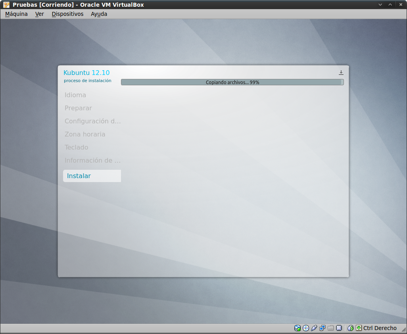
Task: Click the Copiando archivos progress bar
Action: (232, 82)
